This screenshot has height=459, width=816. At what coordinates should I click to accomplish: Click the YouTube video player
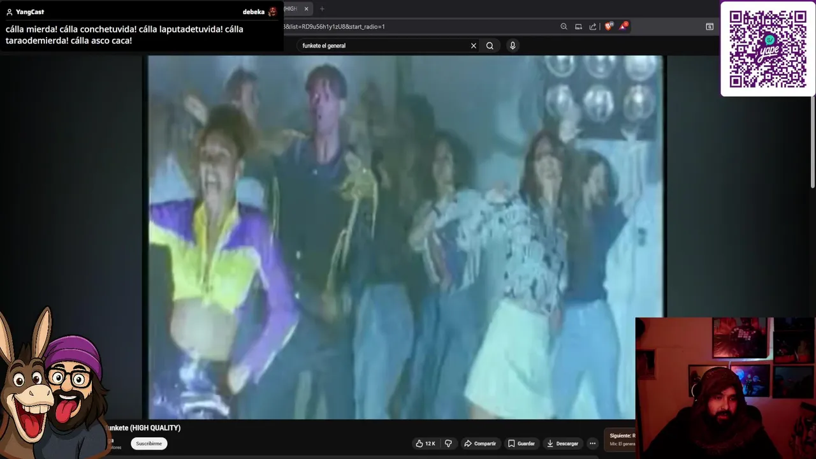tap(405, 237)
